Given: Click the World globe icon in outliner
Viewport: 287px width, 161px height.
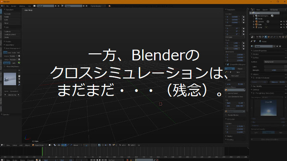Looking at the screenshot, I should click(256, 19).
